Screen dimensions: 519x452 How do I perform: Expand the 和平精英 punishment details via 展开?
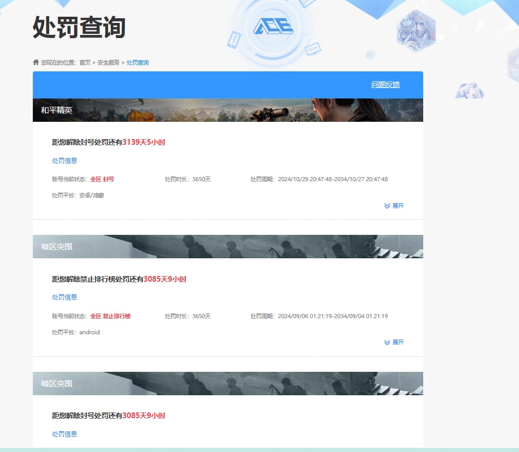(397, 205)
